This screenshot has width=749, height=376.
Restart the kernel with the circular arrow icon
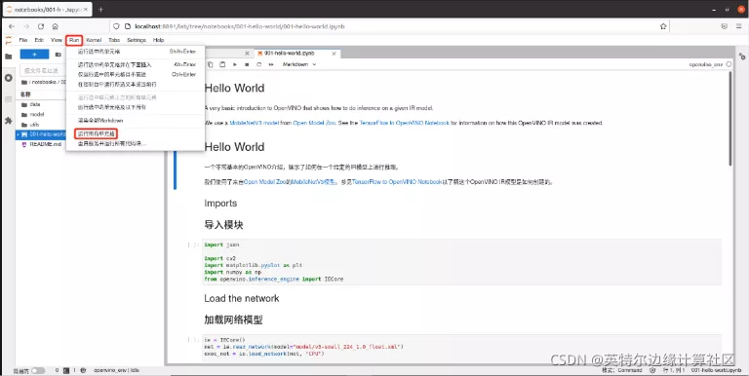pos(258,64)
